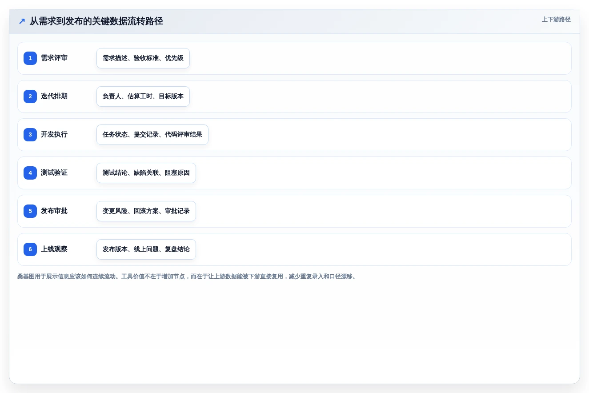
Task: Click the 上下游路径 label in the header
Action: pos(556,20)
